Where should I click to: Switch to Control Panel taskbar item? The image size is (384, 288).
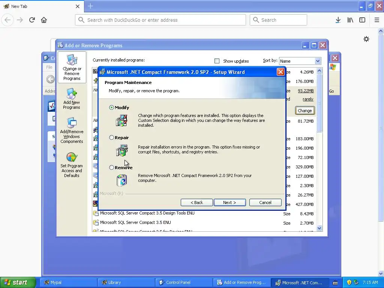(184, 282)
